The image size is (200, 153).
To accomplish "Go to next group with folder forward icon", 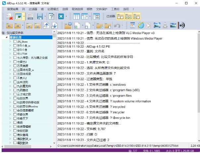I will (x=18, y=25).
